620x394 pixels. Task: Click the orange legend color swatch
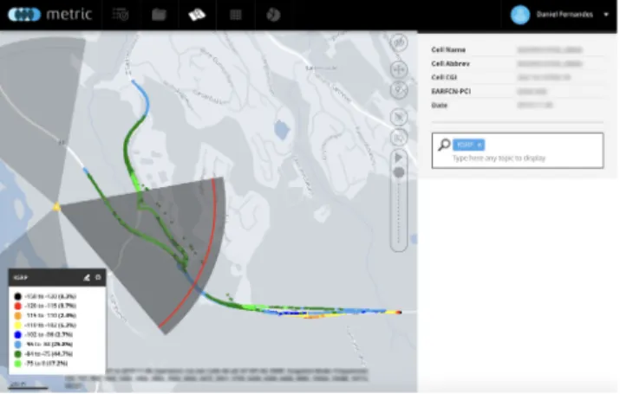pyautogui.click(x=18, y=315)
